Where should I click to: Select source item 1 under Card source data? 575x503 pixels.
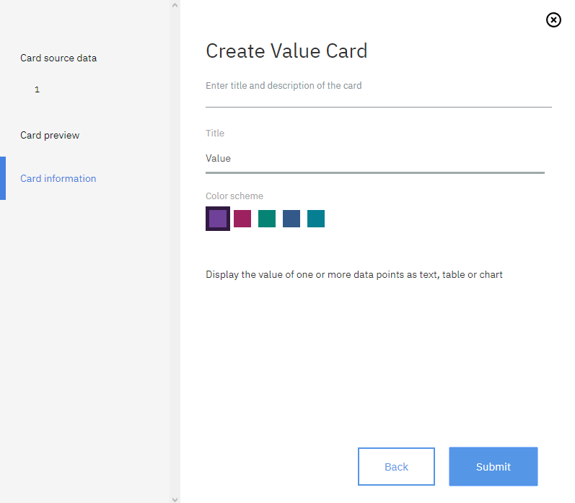[x=37, y=89]
